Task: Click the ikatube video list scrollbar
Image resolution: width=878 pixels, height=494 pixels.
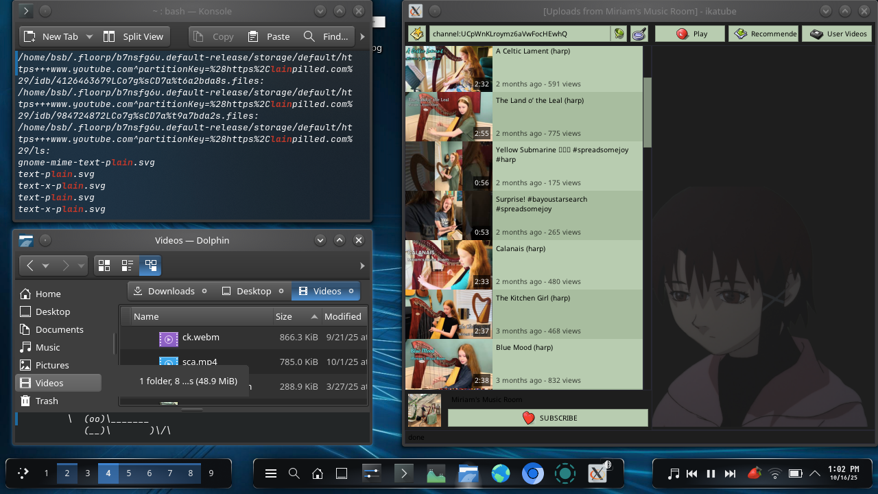Action: pos(647,110)
